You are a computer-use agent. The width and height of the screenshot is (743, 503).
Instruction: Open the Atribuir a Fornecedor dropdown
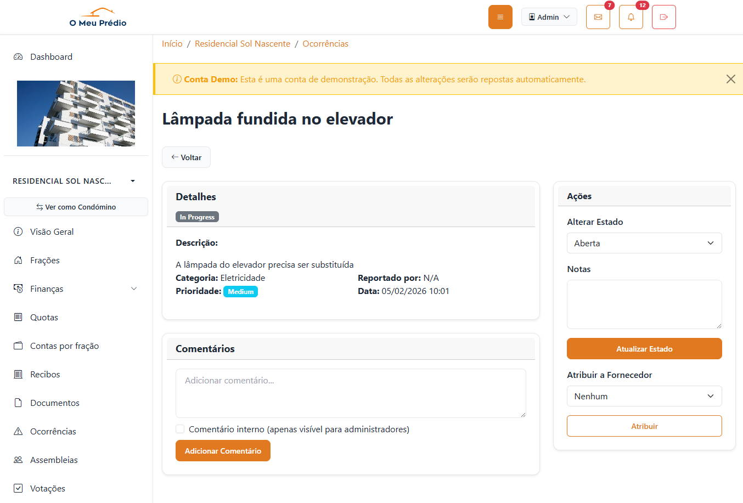click(x=644, y=396)
